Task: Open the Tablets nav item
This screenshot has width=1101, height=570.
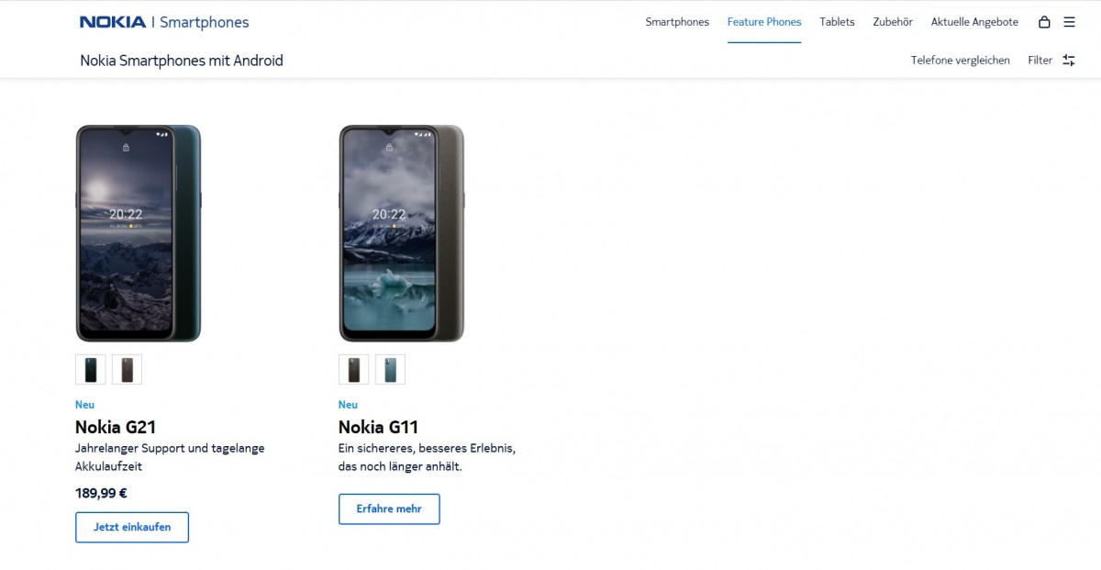Action: 837,22
